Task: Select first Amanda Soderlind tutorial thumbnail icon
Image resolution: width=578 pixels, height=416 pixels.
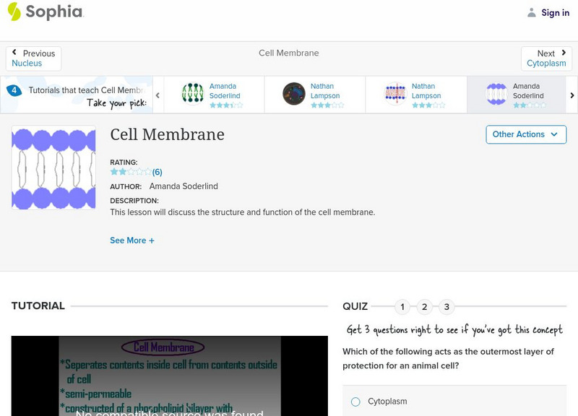Action: click(x=193, y=94)
